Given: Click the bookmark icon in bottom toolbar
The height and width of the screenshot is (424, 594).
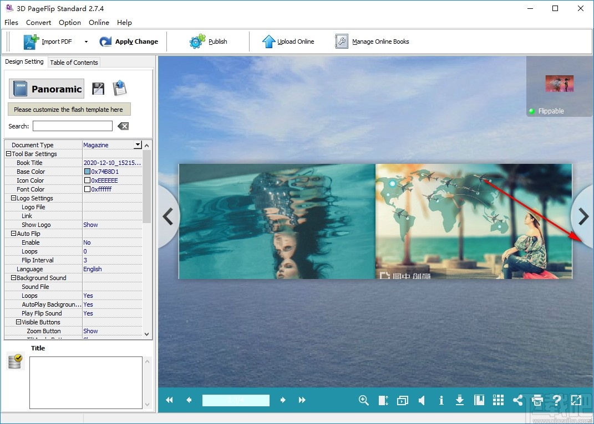Looking at the screenshot, I should click(479, 400).
